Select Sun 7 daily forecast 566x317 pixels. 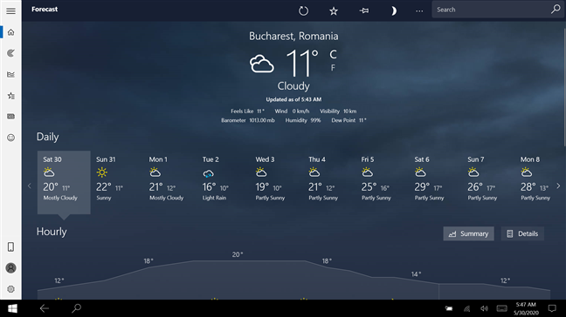pyautogui.click(x=488, y=182)
